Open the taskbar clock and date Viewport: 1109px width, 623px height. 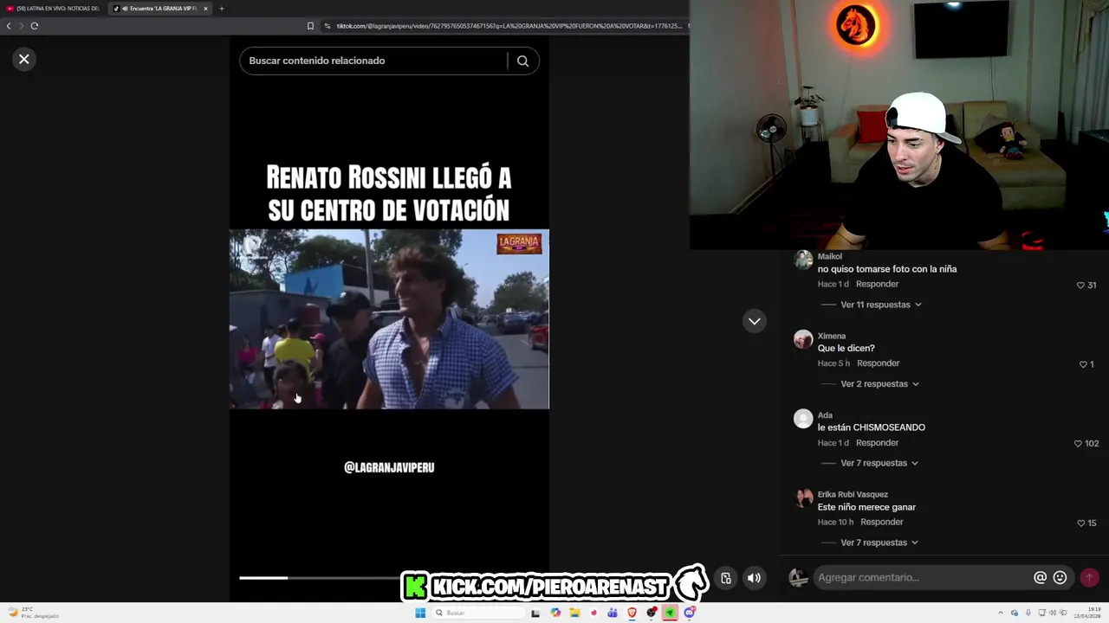tap(1087, 613)
